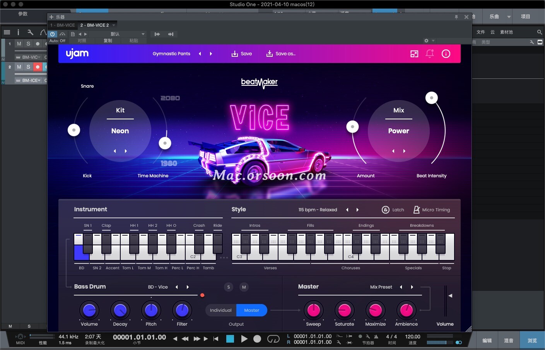Toggle Bass Drum mute M button
This screenshot has height=350, width=545.
point(244,287)
